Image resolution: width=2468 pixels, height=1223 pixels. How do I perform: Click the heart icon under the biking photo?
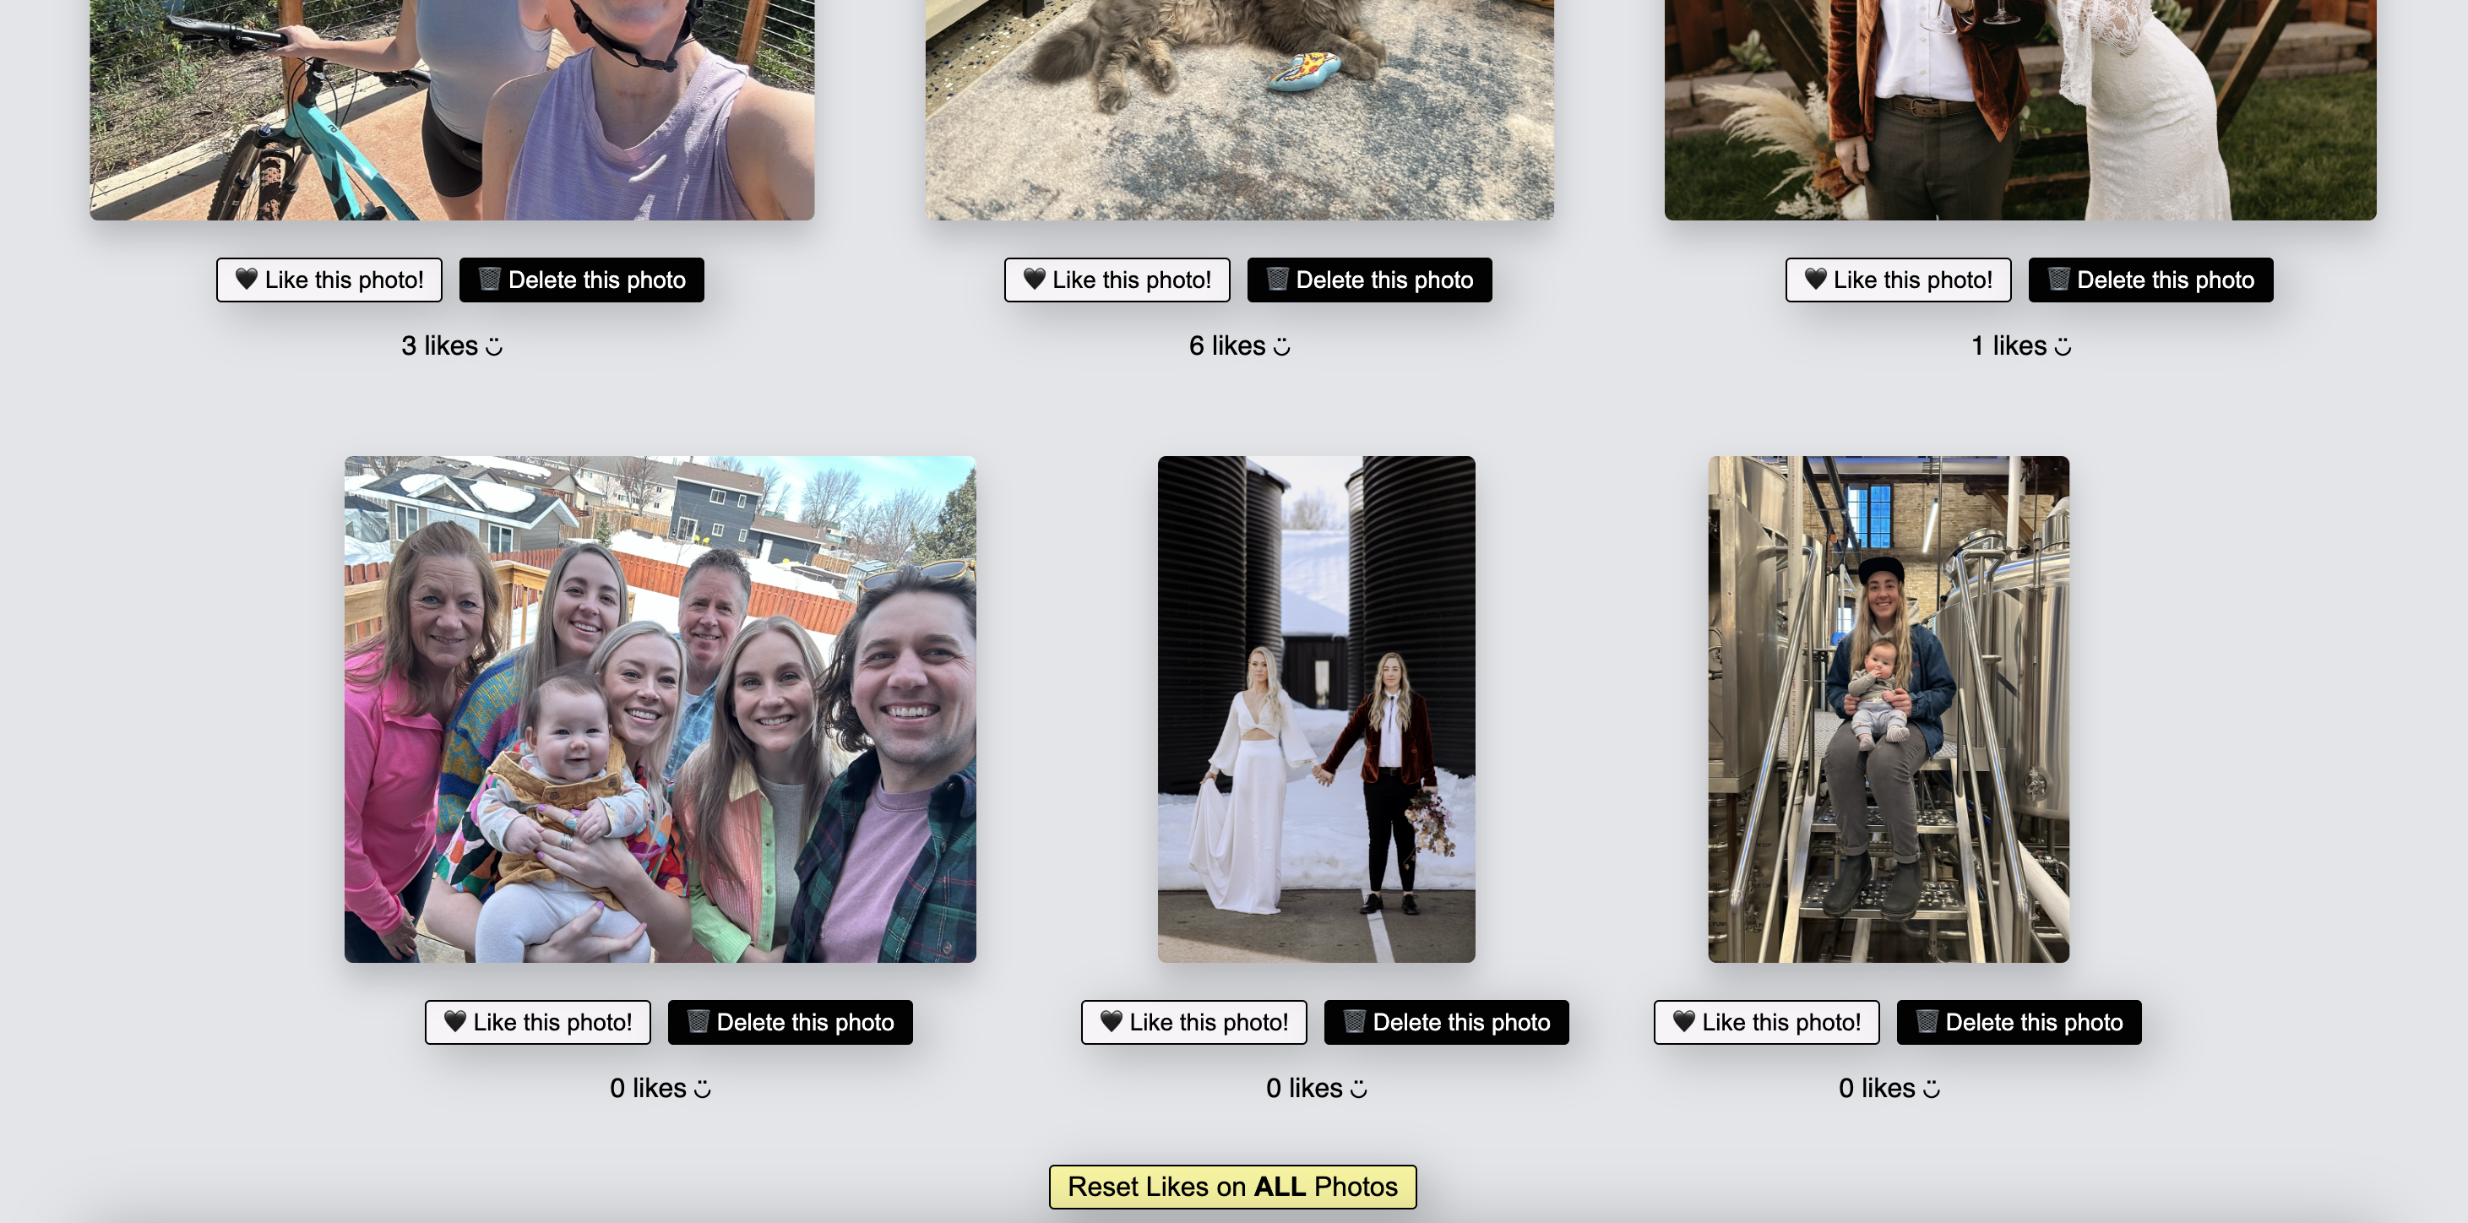coord(247,280)
